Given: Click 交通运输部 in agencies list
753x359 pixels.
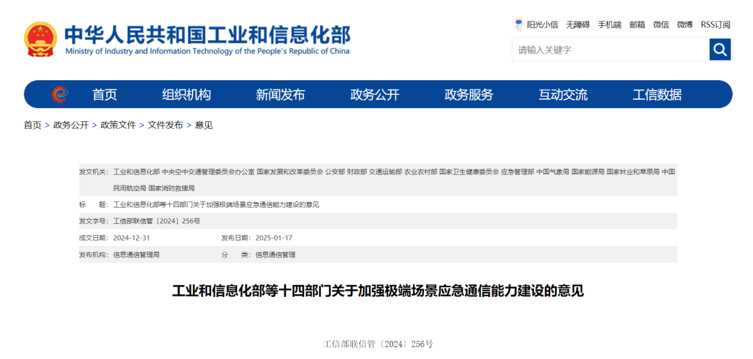Looking at the screenshot, I should [386, 171].
